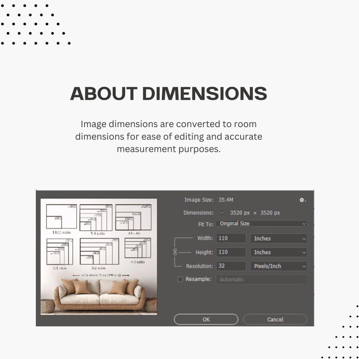Open the Fit To Original Size dropdown

[x=261, y=223]
